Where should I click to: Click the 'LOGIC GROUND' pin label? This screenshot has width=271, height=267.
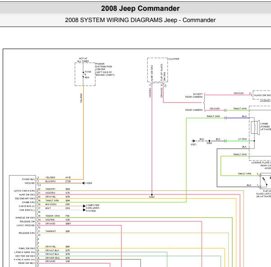click(26, 225)
